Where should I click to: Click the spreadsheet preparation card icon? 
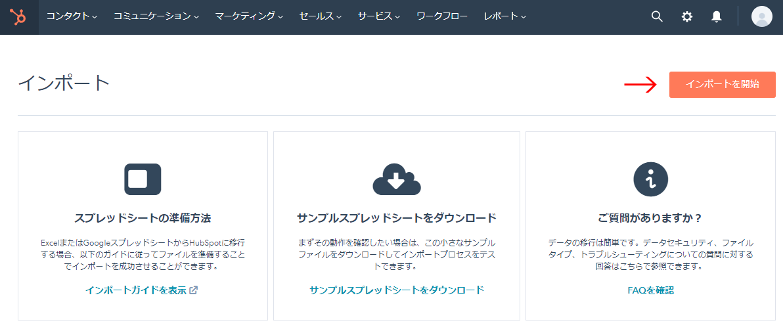tap(143, 179)
